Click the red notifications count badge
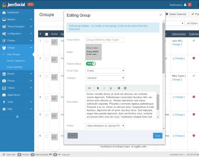The image size is (199, 157). click(x=190, y=5)
